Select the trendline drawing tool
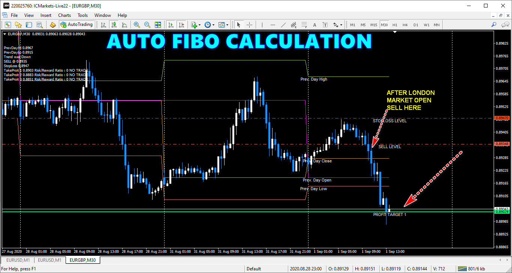 [283, 25]
